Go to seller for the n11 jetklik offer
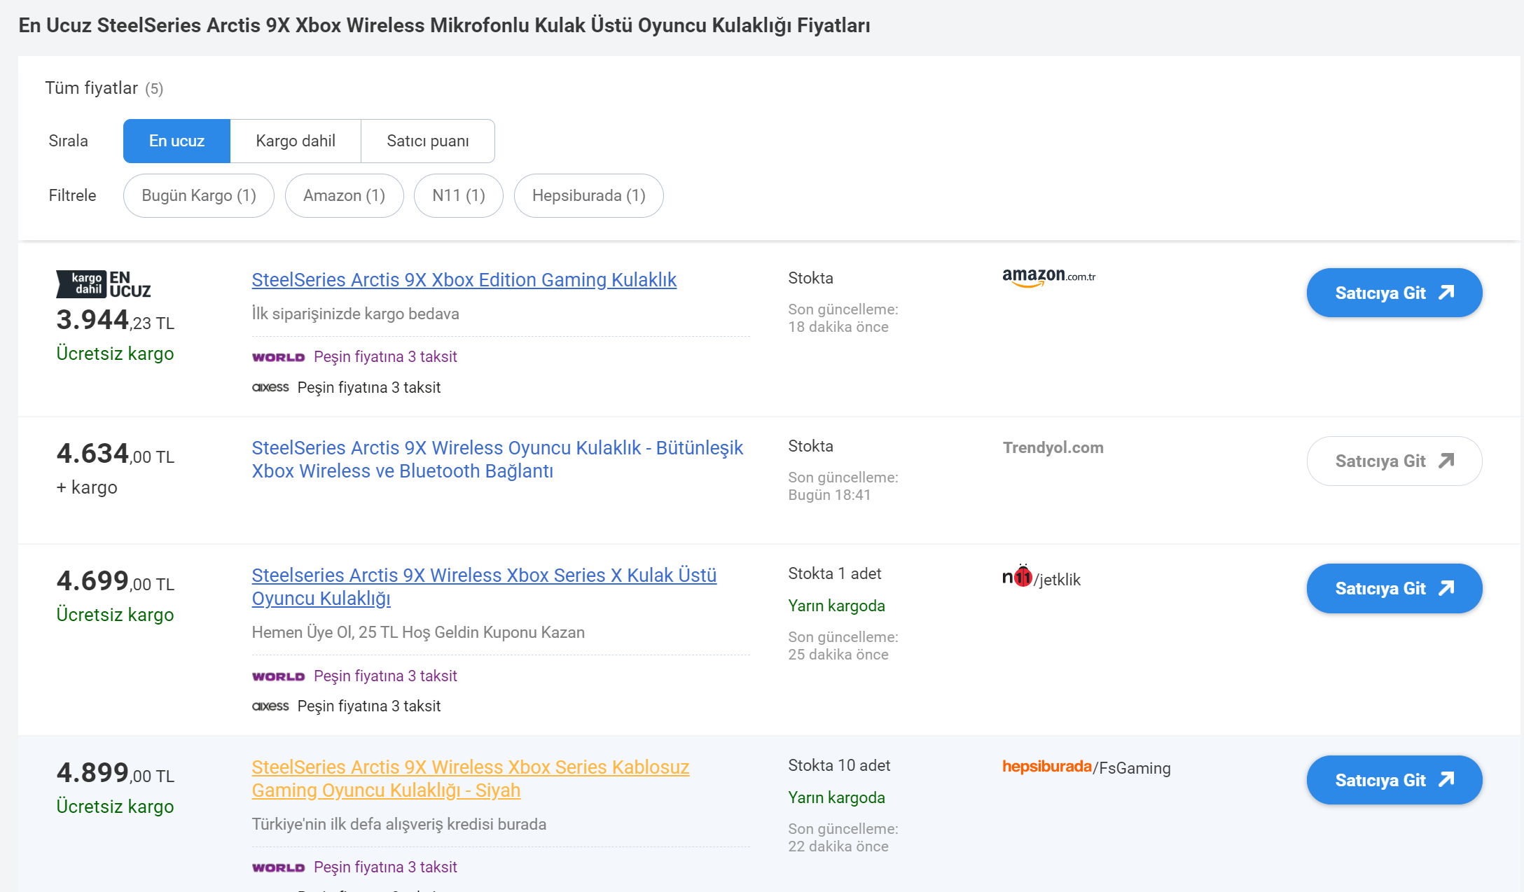 pos(1394,588)
